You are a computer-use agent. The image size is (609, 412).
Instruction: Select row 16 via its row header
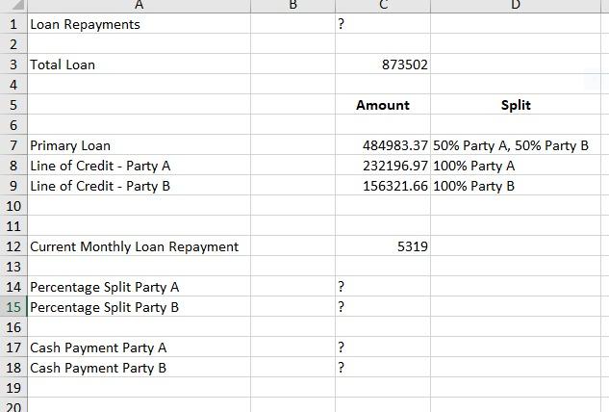(13, 327)
